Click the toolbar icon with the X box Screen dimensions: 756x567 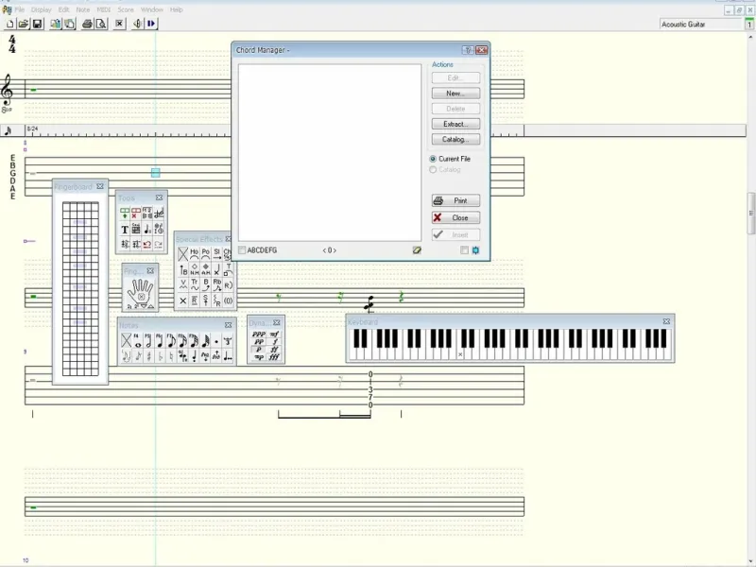(120, 24)
